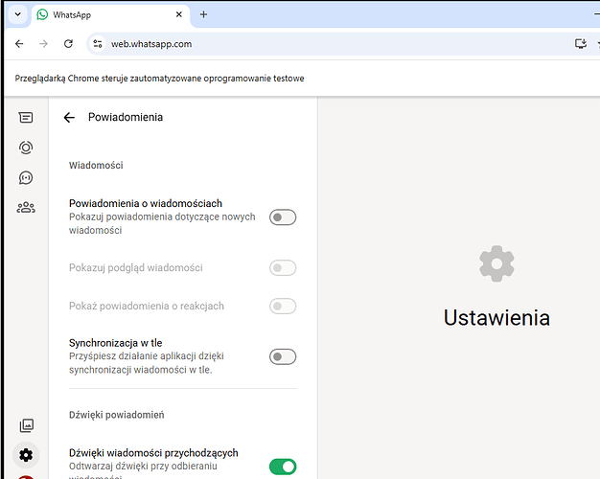This screenshot has height=479, width=600.
Task: Open the Communities icon in the sidebar
Action: (x=26, y=207)
